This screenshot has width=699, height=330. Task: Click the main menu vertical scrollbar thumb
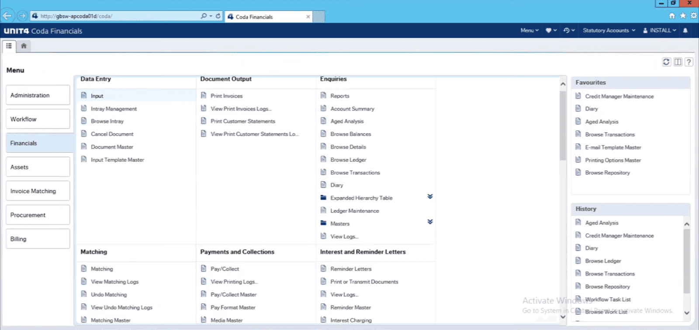click(563, 127)
